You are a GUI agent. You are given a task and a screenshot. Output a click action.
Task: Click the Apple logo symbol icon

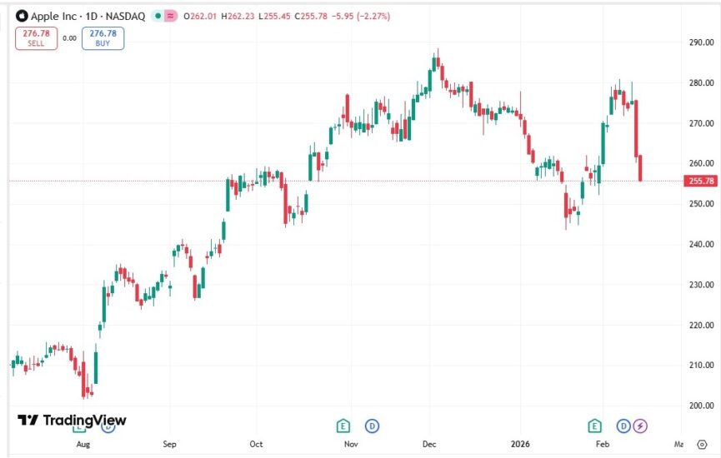(x=20, y=16)
